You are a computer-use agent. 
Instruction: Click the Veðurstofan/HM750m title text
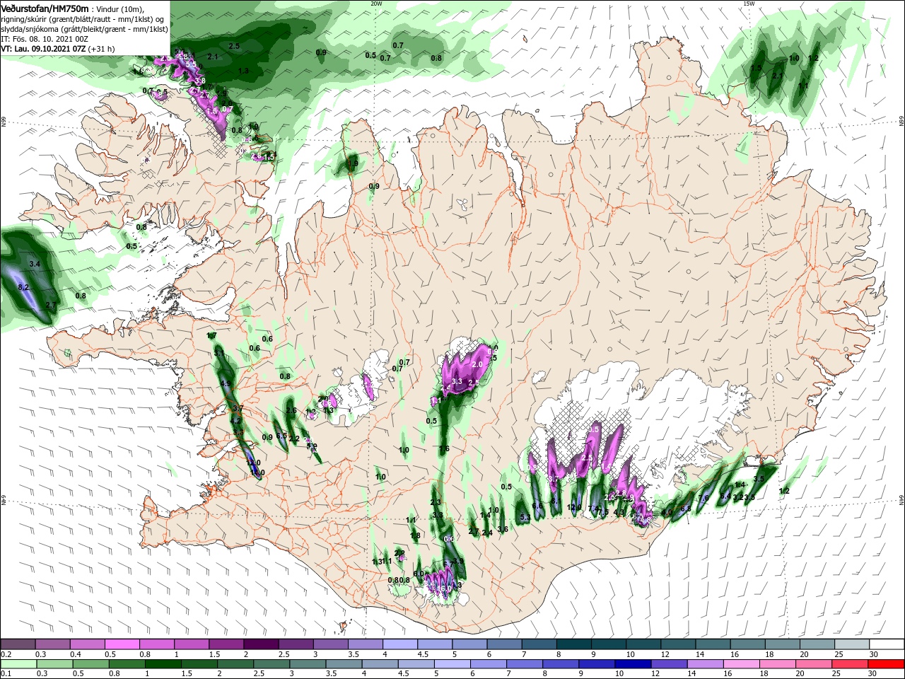[45, 8]
